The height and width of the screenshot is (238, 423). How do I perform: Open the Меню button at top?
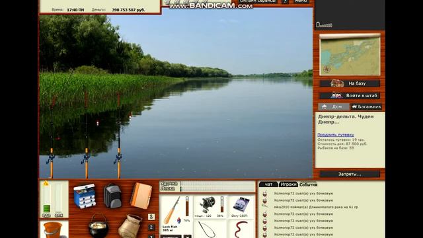click(301, 1)
